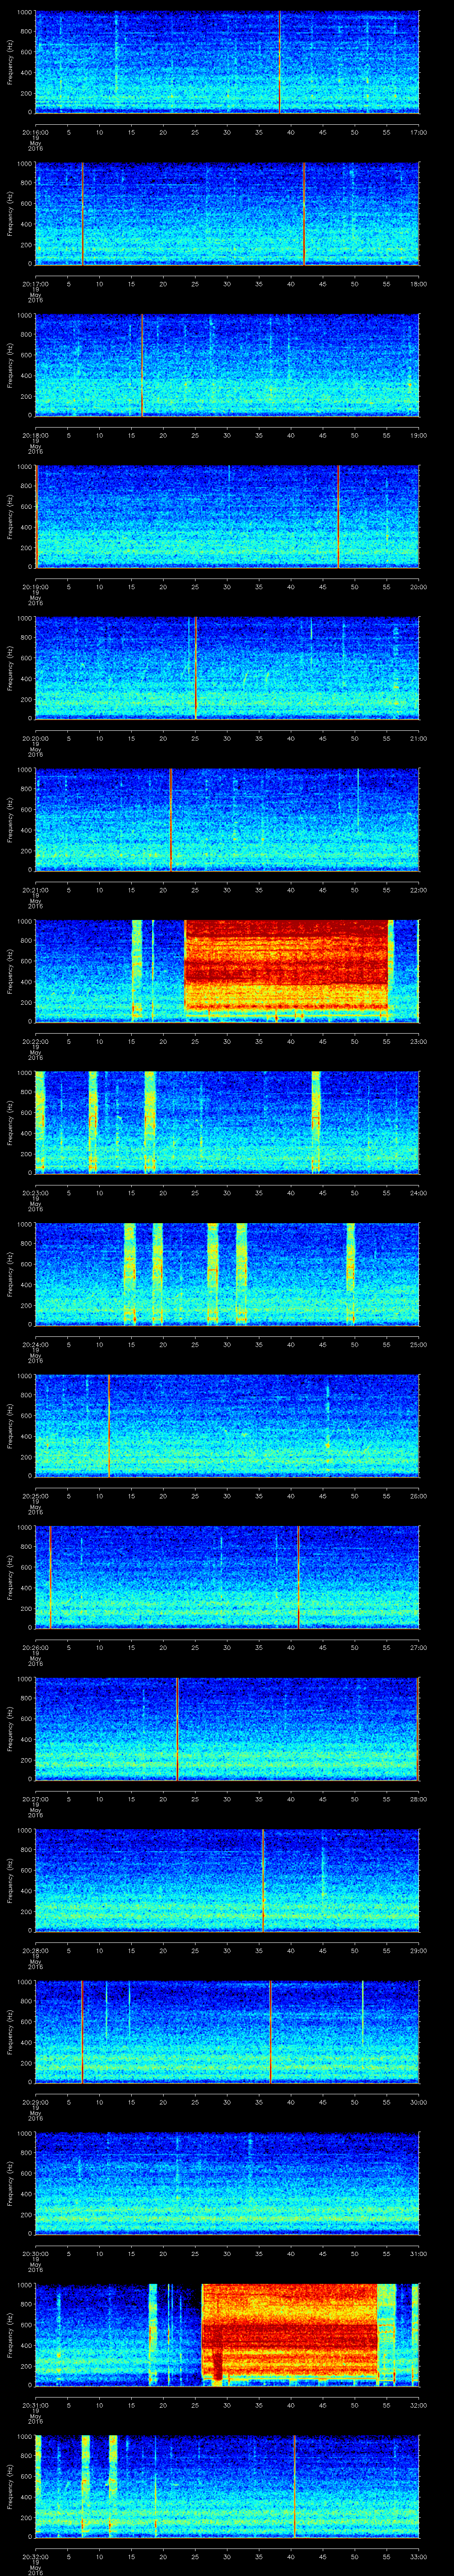Click the 20:32:00 start time label

point(35,2556)
